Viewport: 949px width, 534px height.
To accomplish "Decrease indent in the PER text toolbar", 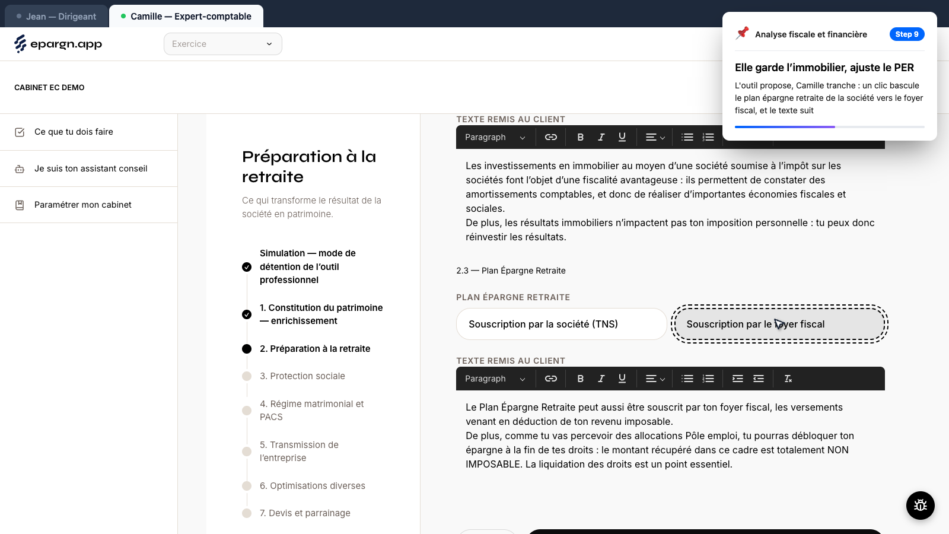I will point(759,379).
